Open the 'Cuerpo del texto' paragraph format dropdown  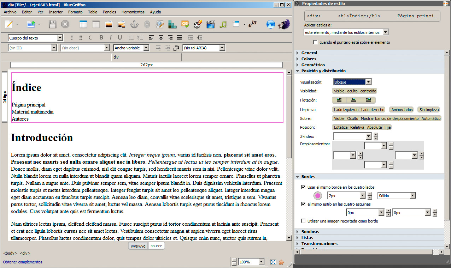(35, 38)
